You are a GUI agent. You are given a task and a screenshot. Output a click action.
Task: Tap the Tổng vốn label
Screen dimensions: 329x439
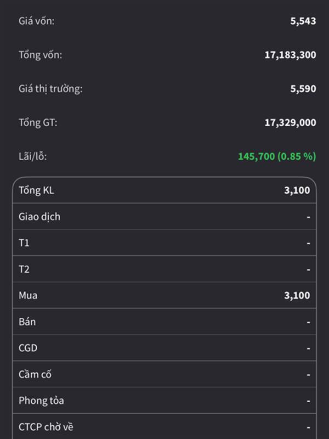[x=40, y=55]
